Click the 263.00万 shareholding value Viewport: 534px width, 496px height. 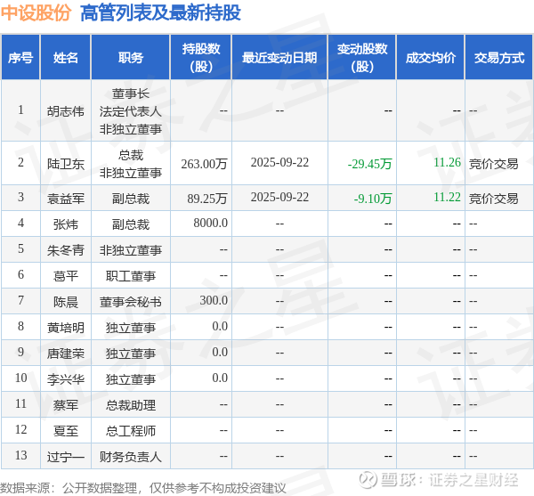point(204,164)
